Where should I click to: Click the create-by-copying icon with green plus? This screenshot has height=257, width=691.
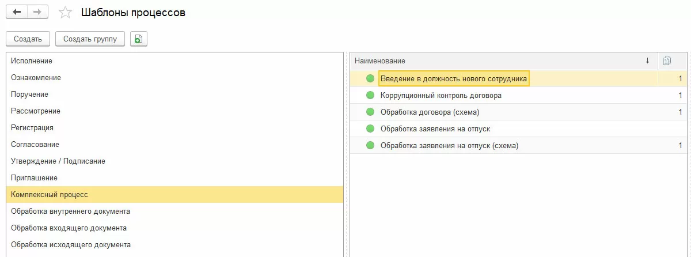click(138, 39)
